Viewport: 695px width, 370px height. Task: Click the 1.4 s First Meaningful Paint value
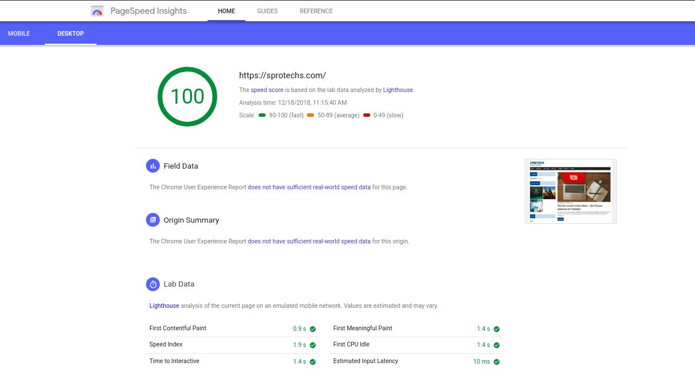coord(483,329)
